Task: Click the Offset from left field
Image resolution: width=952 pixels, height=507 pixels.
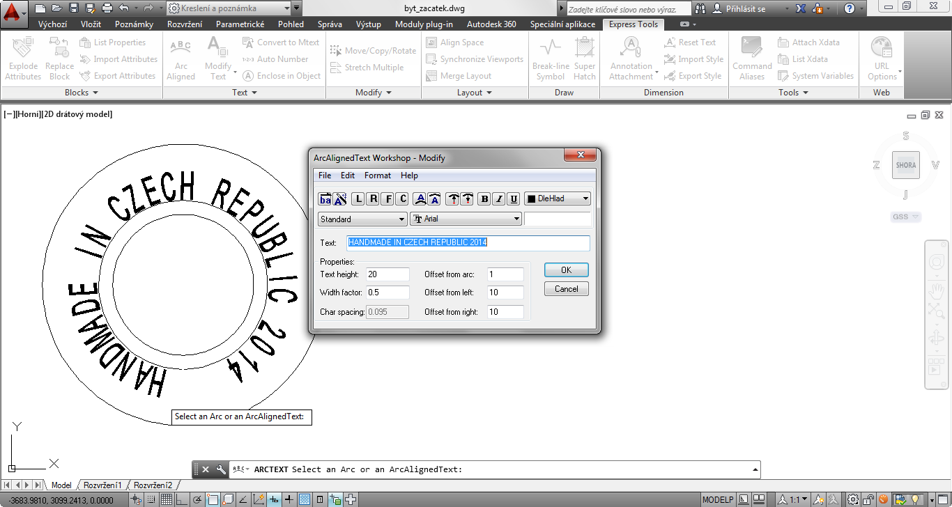Action: 505,292
